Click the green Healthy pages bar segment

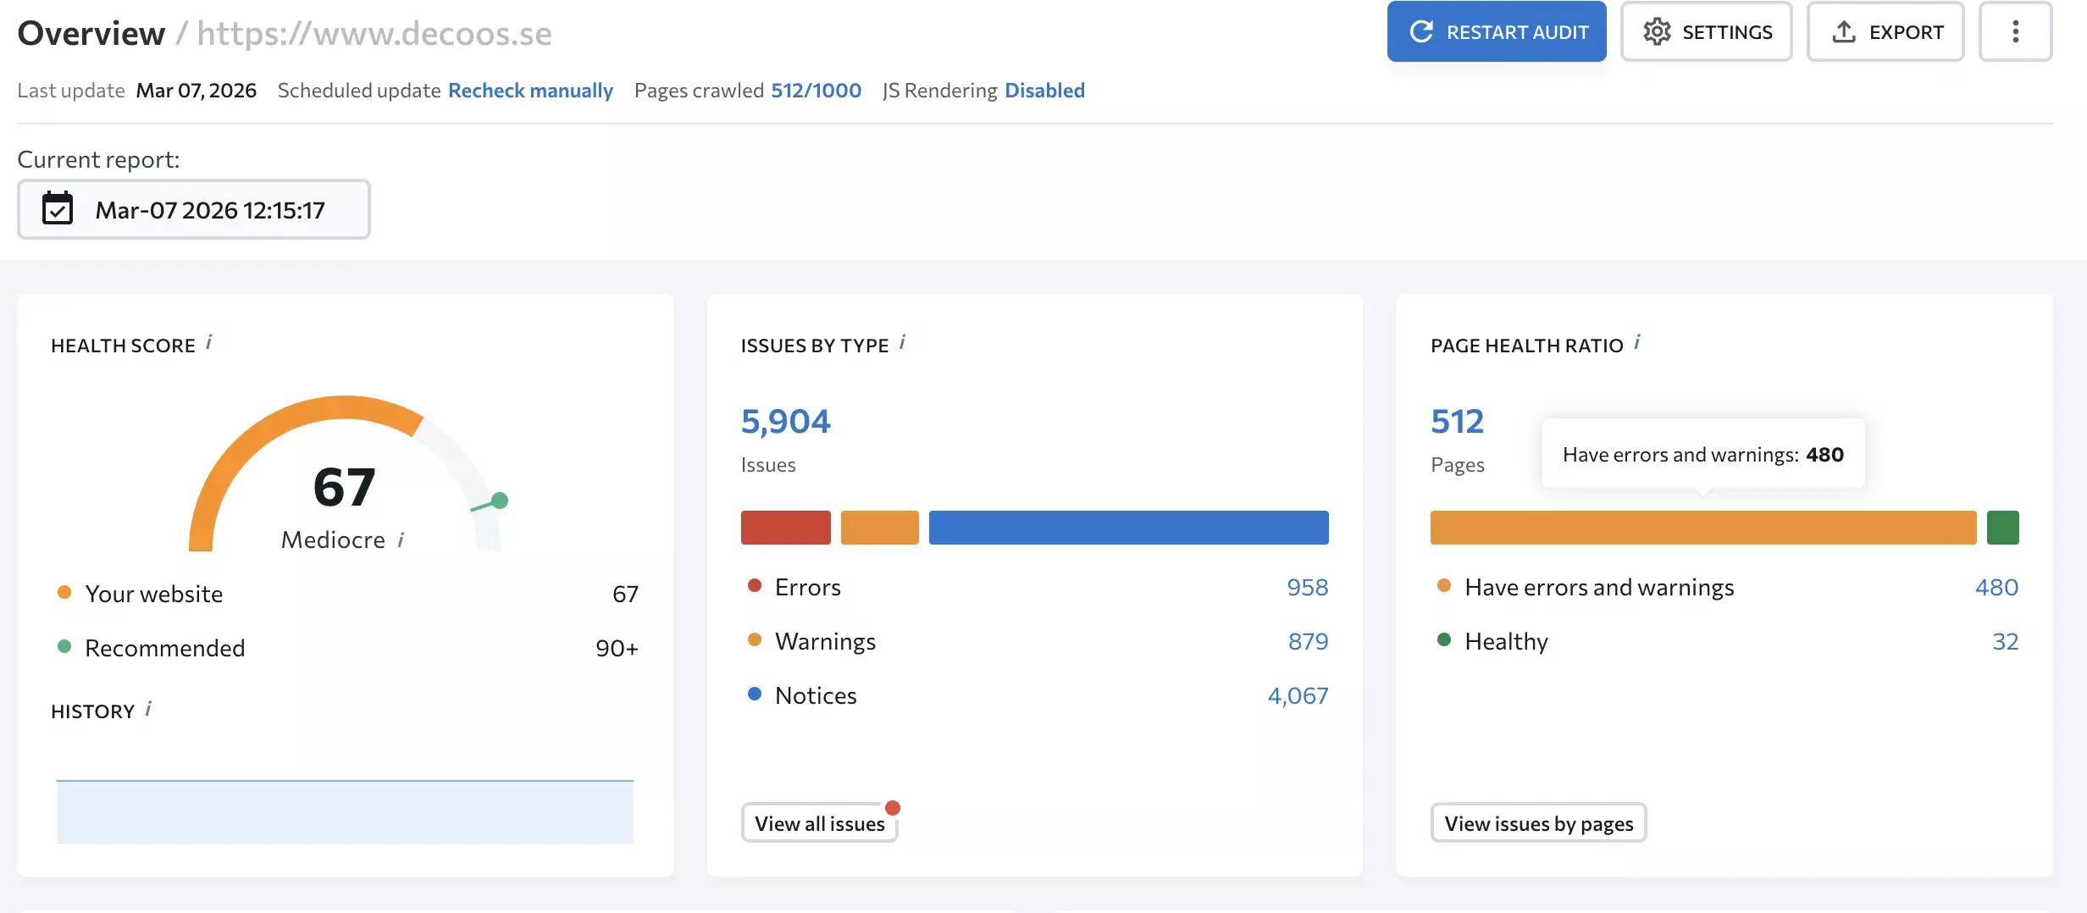pyautogui.click(x=2002, y=528)
